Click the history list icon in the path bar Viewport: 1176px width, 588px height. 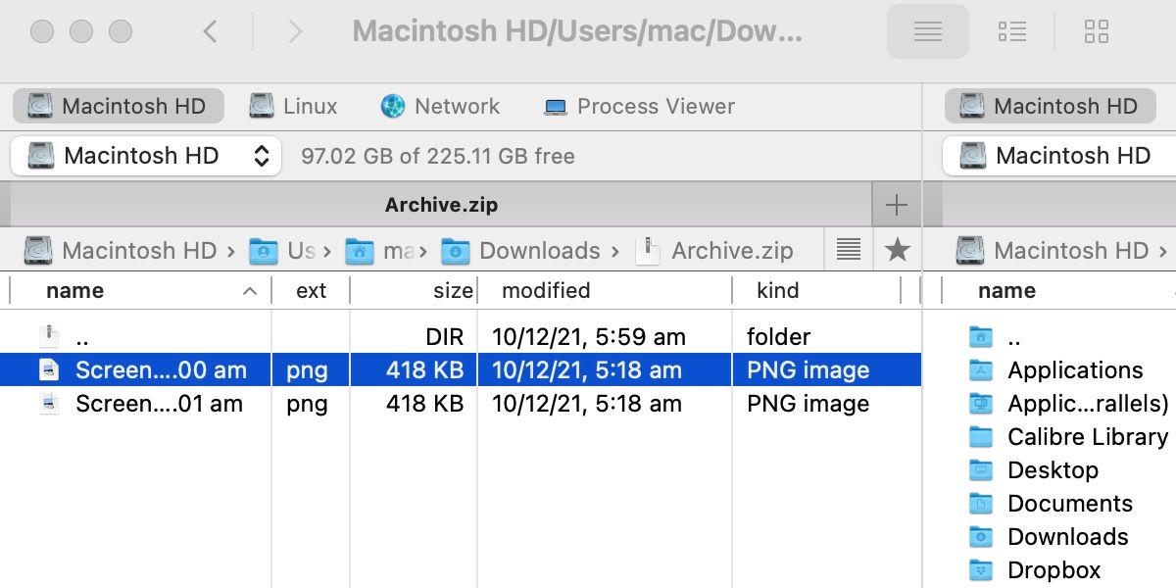pos(848,251)
